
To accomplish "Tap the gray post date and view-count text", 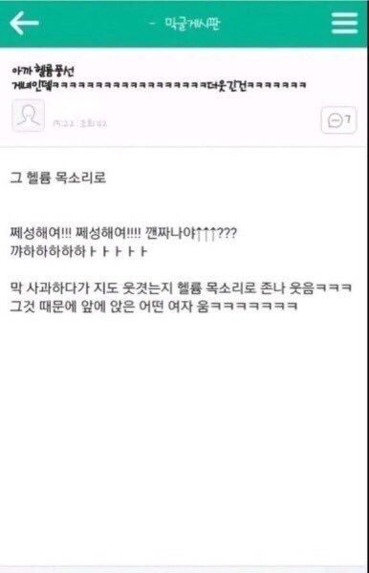I will 79,123.
